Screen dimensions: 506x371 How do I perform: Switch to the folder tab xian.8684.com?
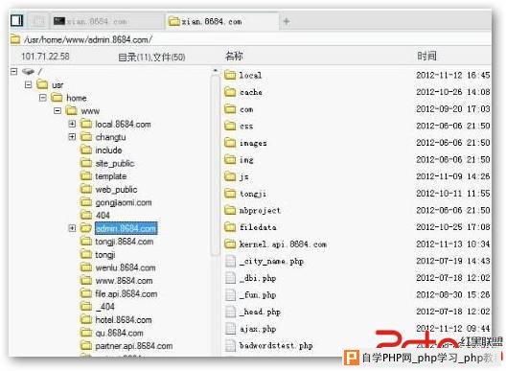click(x=222, y=22)
